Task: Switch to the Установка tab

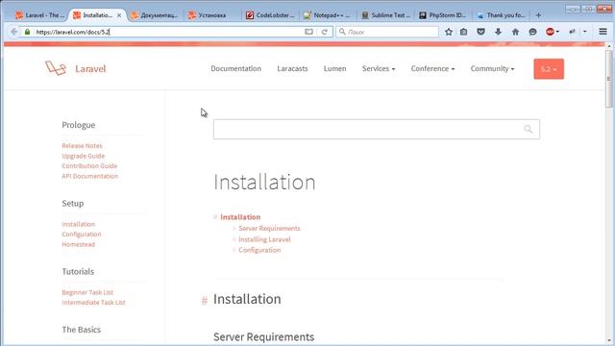Action: click(x=211, y=15)
